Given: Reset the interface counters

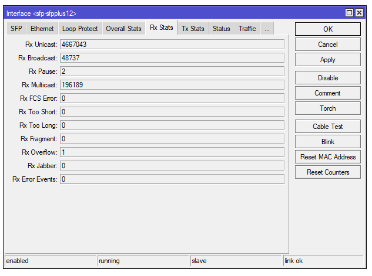Looking at the screenshot, I should pyautogui.click(x=328, y=172).
